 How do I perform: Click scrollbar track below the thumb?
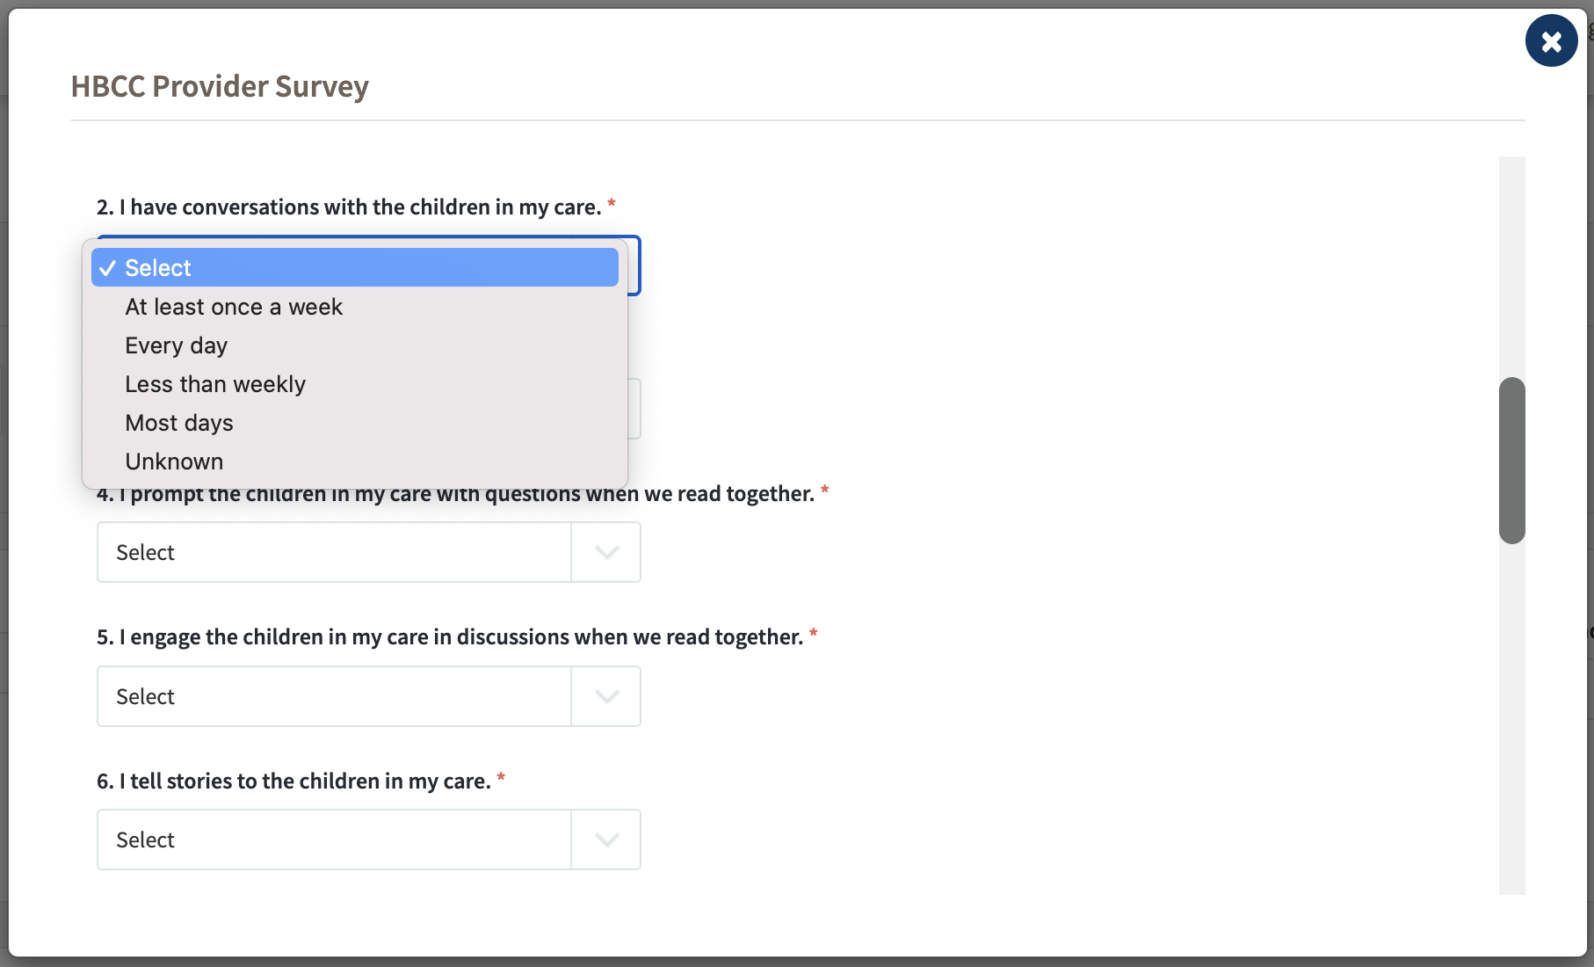[x=1512, y=719]
